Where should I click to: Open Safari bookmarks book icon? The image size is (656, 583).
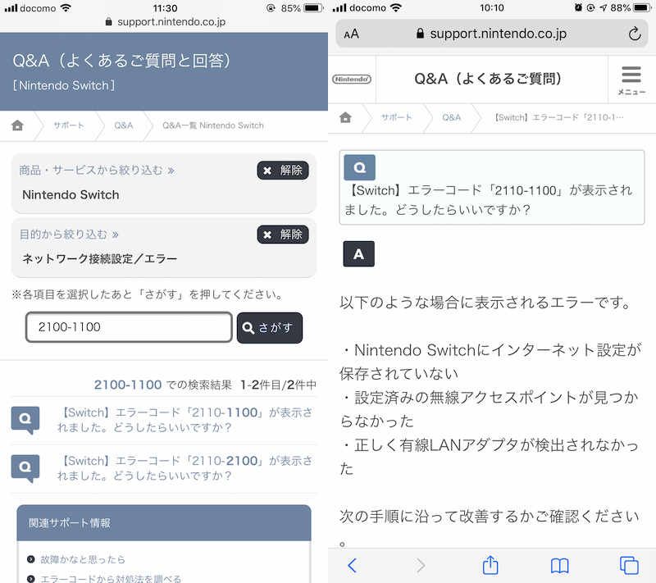coord(560,565)
